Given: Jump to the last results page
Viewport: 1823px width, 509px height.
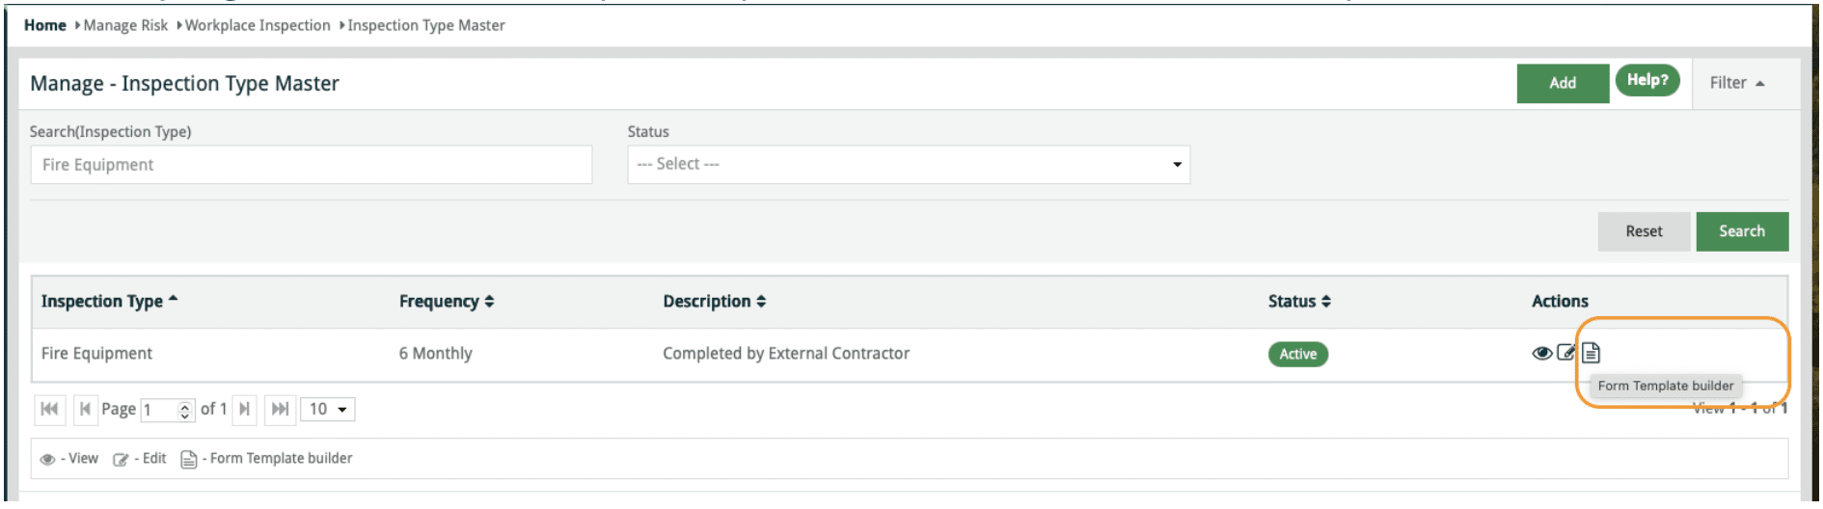Looking at the screenshot, I should (280, 409).
